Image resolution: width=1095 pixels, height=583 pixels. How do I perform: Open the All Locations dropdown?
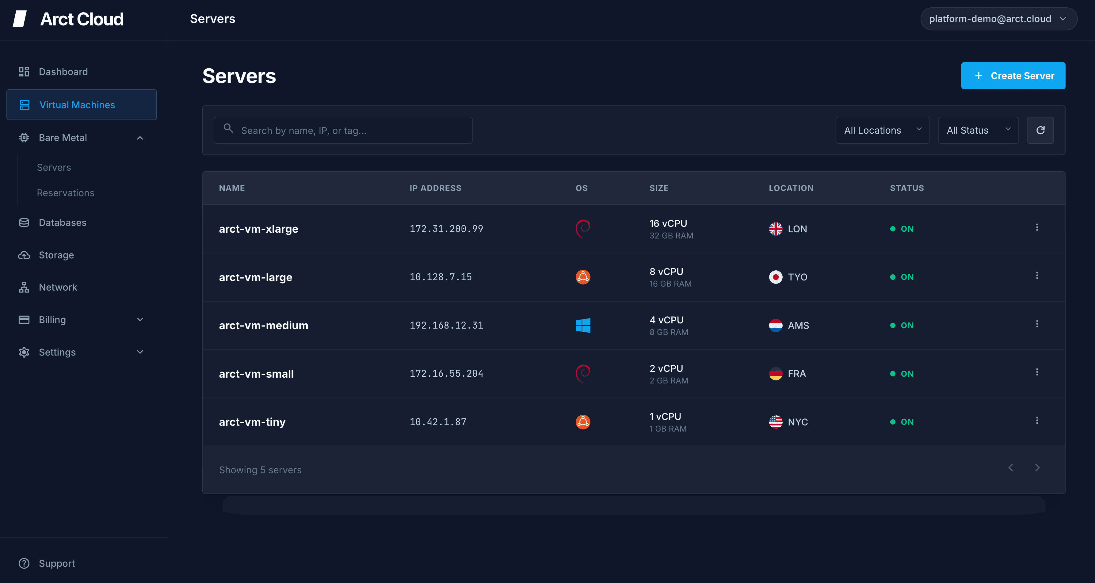pyautogui.click(x=883, y=130)
